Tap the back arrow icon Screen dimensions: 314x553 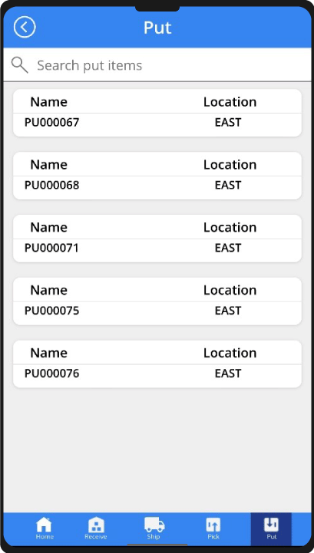25,27
